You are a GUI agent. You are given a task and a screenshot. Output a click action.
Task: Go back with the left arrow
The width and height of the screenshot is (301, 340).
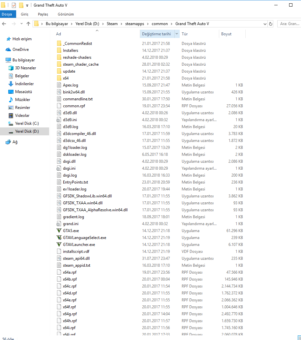pos(4,24)
